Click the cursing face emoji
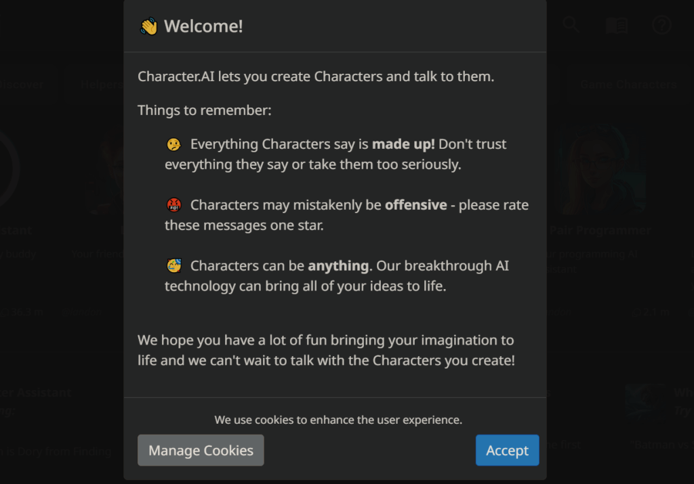The image size is (694, 484). [x=173, y=204]
